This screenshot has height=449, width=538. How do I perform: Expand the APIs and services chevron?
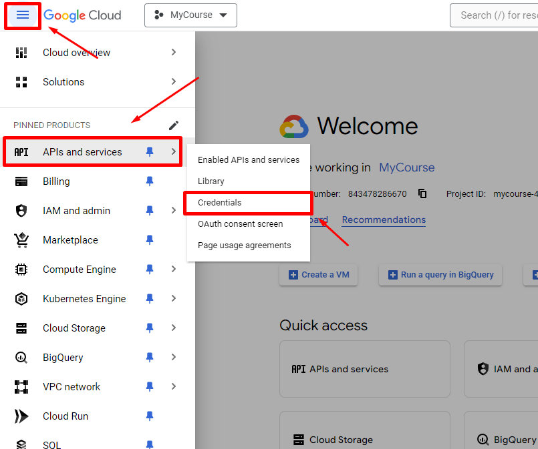point(174,151)
